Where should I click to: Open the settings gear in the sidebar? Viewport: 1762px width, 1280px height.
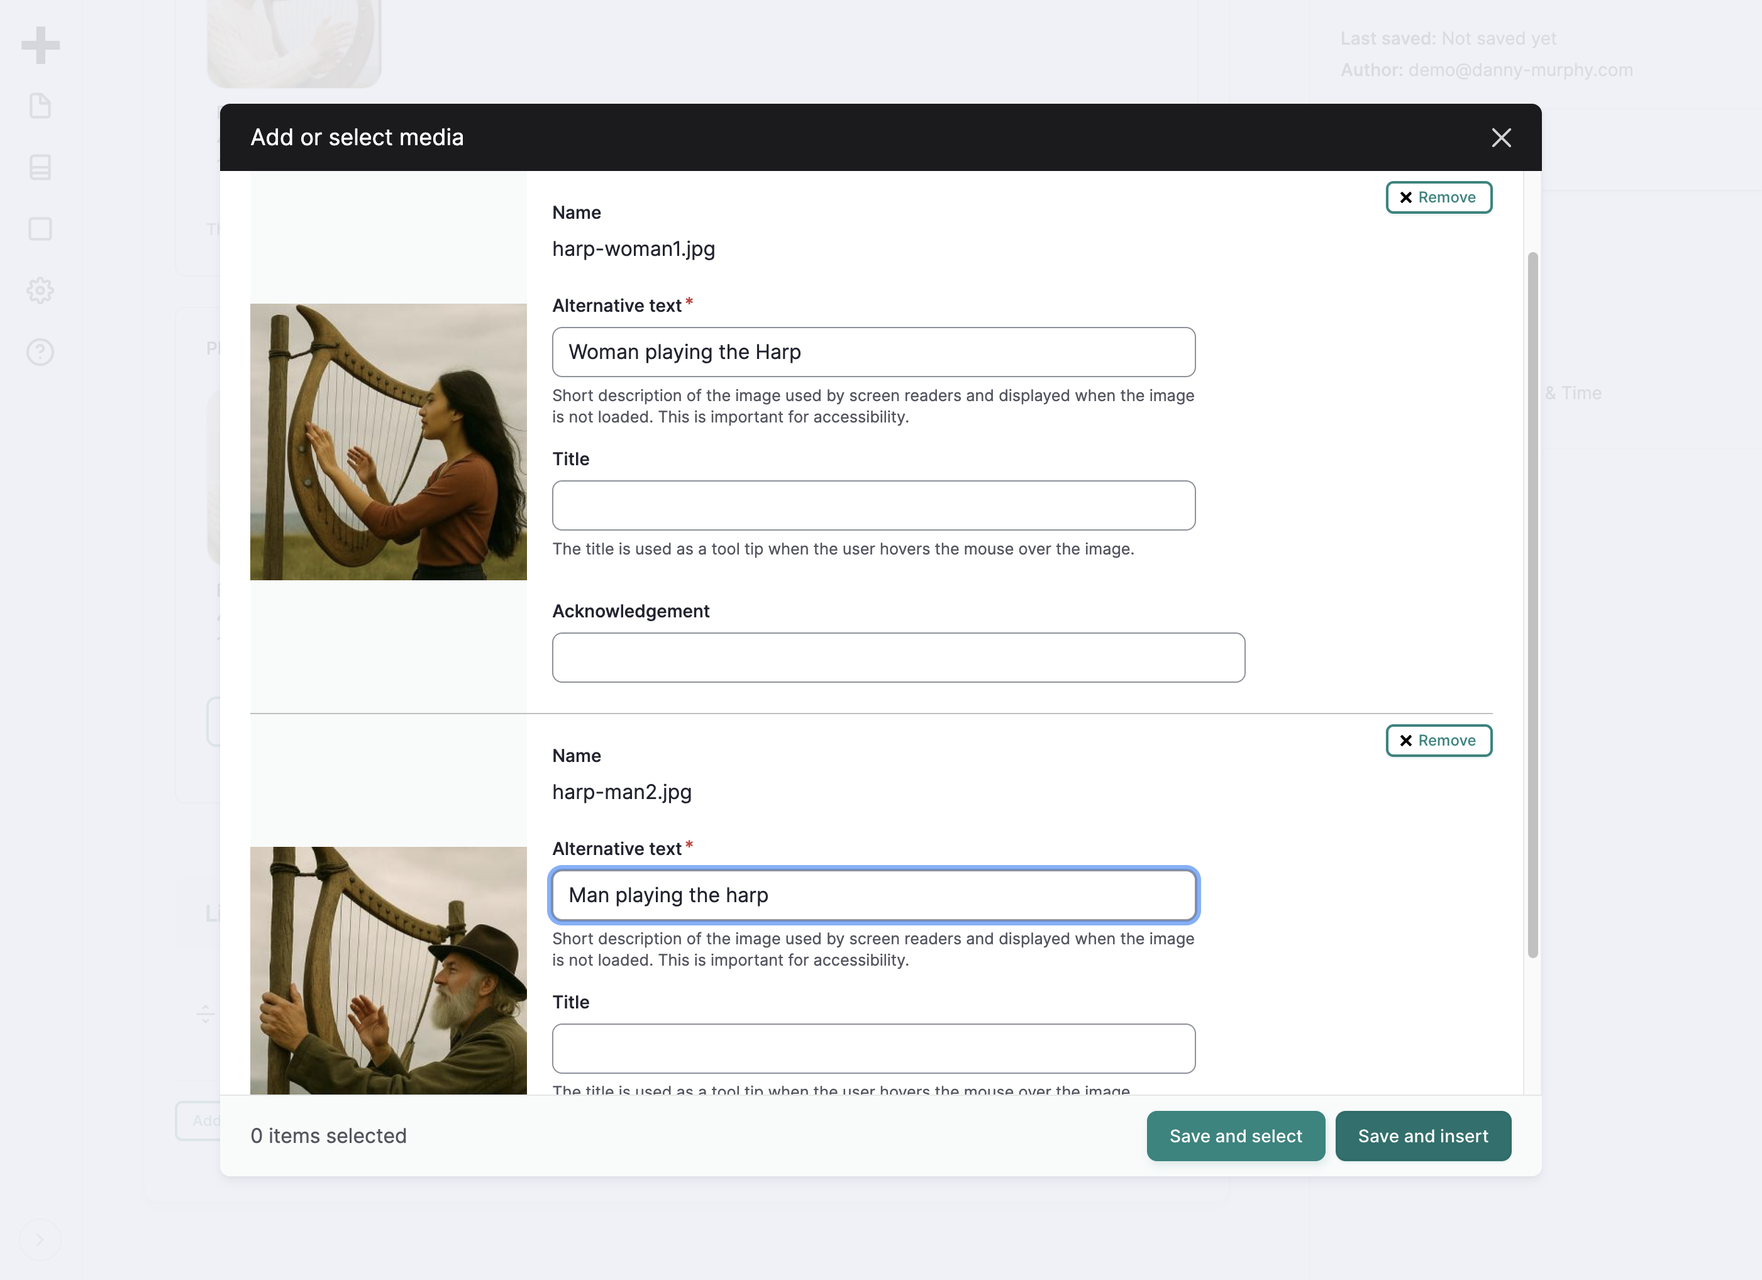(40, 290)
